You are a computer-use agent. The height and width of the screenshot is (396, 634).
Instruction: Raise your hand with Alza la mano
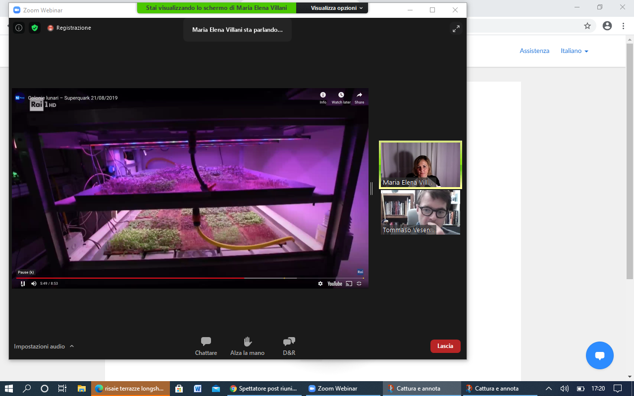(x=248, y=346)
